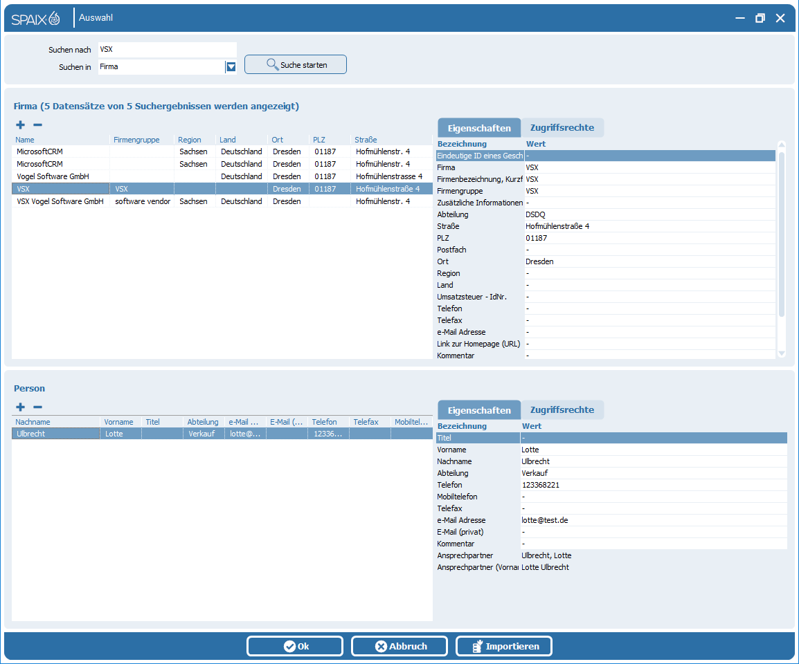This screenshot has width=799, height=664.
Task: Start search with 'Suche starten' button
Action: click(x=296, y=64)
